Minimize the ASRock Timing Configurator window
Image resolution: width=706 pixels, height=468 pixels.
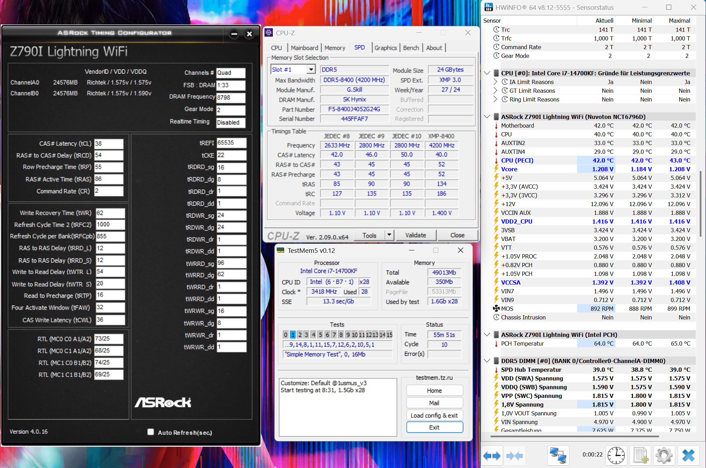tap(234, 34)
